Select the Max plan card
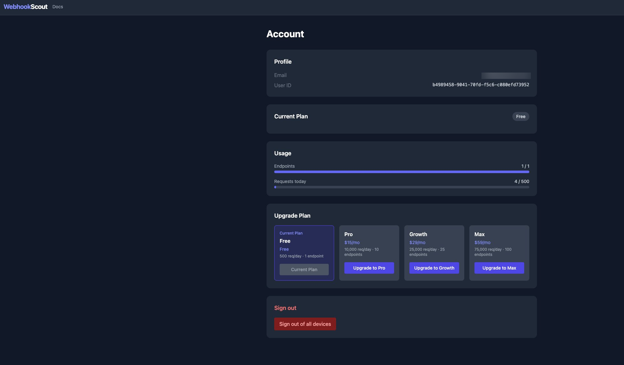 pyautogui.click(x=499, y=245)
